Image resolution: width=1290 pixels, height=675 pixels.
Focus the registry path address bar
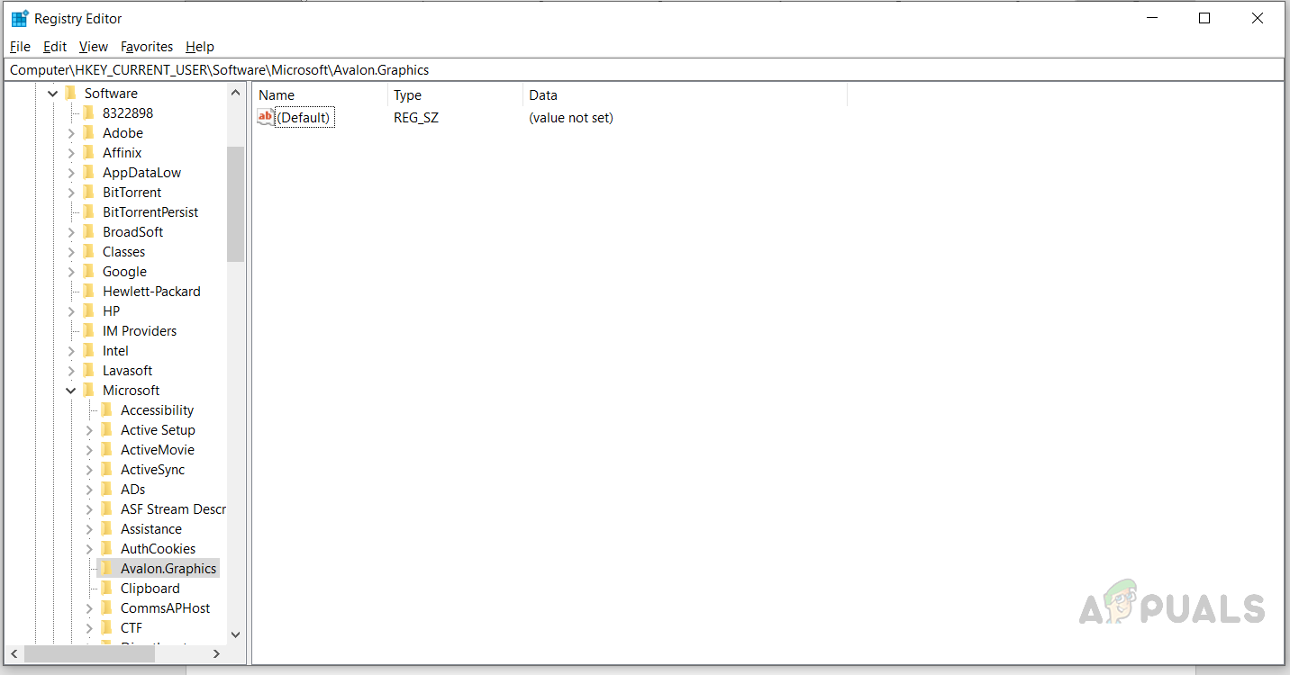point(644,69)
